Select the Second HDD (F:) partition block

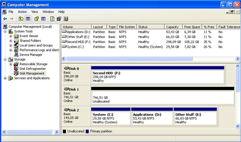[158, 75]
